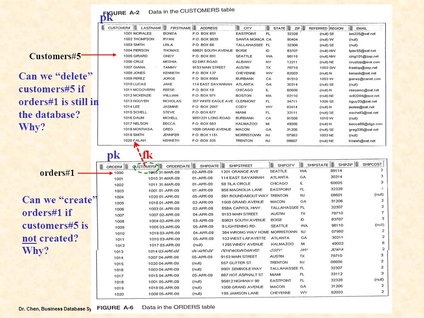Click the Customers#5 label on the slide
This screenshot has width=424, height=318.
tap(55, 56)
